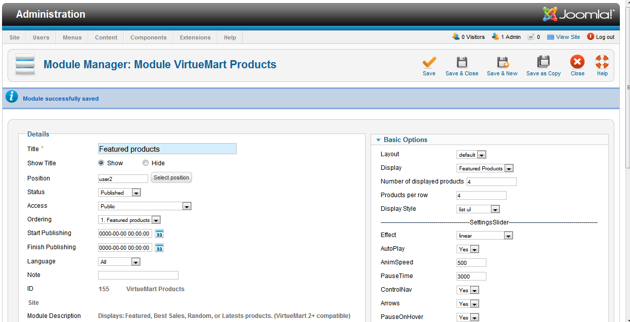Open the Components menu
Screen dimensions: 630x322
coord(148,37)
